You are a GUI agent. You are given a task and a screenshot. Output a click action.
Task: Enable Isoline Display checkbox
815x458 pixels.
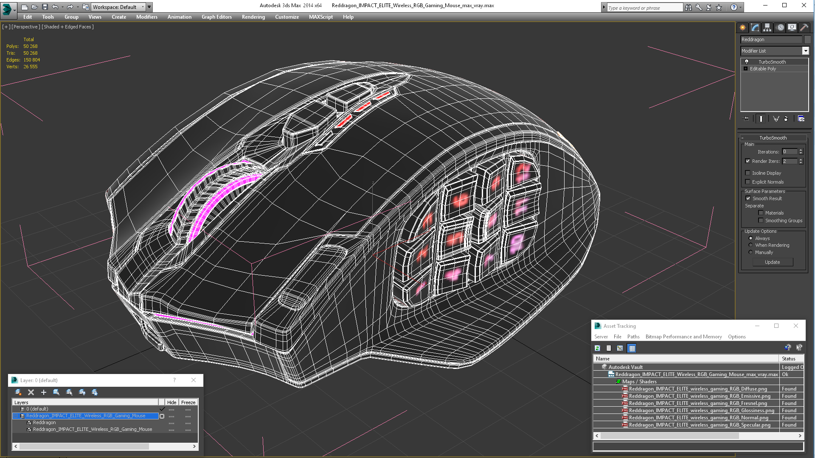tap(748, 173)
